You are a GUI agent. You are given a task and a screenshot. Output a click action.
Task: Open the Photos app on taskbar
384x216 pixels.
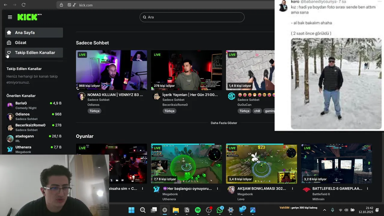coord(253,210)
